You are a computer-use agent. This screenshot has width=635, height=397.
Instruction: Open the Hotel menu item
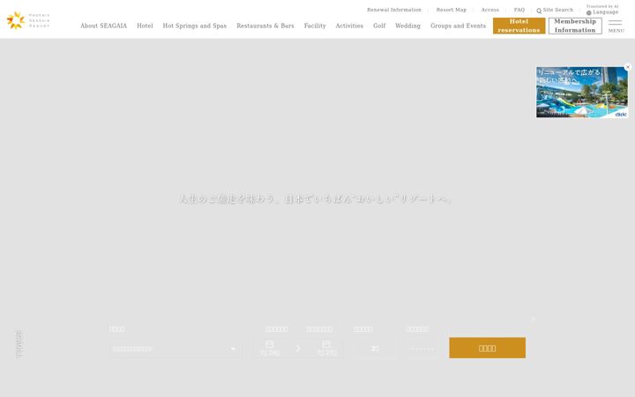click(145, 26)
